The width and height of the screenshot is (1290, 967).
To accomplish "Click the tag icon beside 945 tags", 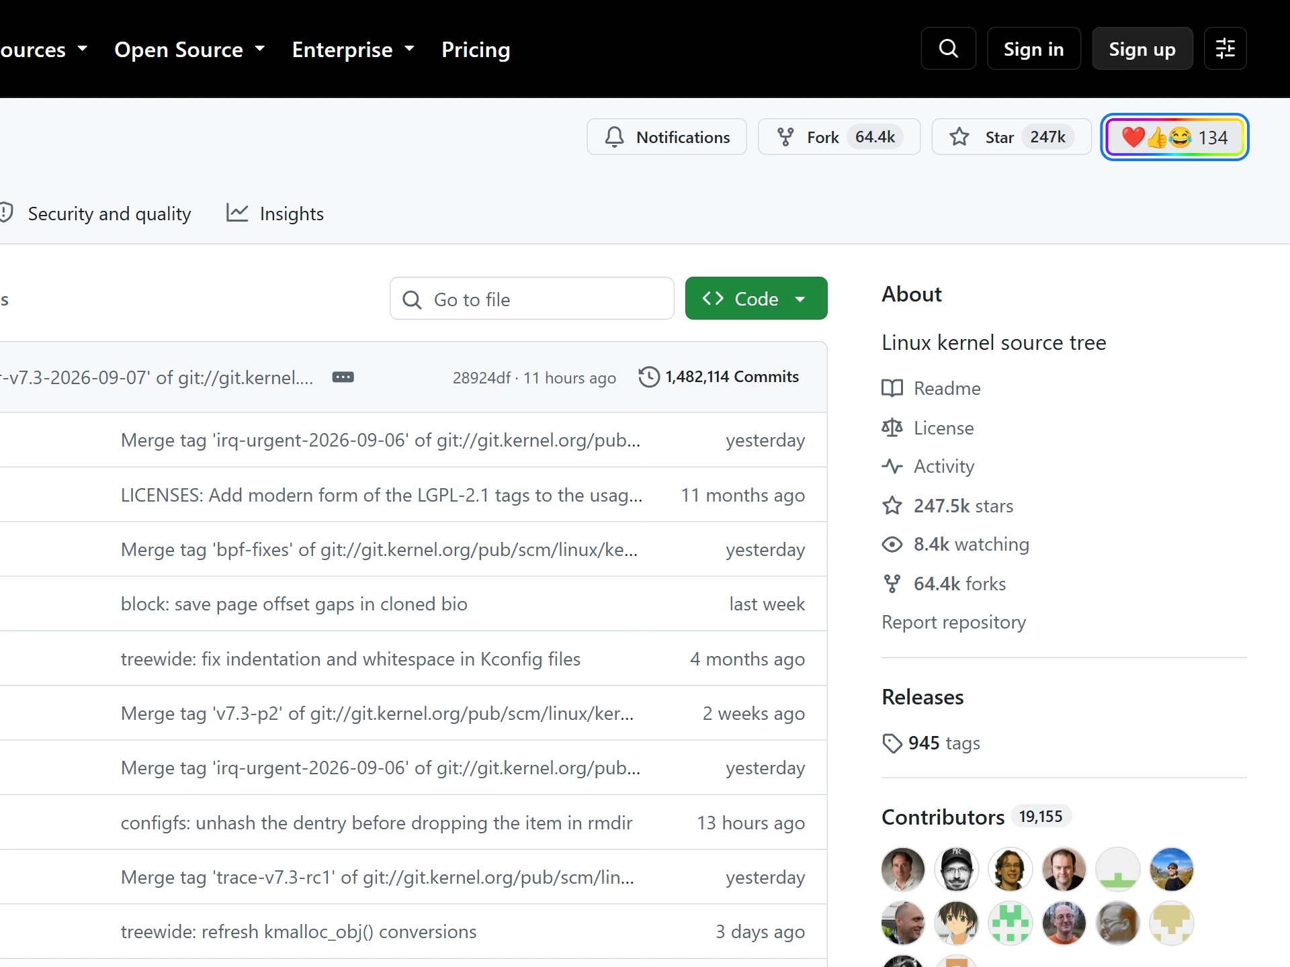I will tap(892, 743).
